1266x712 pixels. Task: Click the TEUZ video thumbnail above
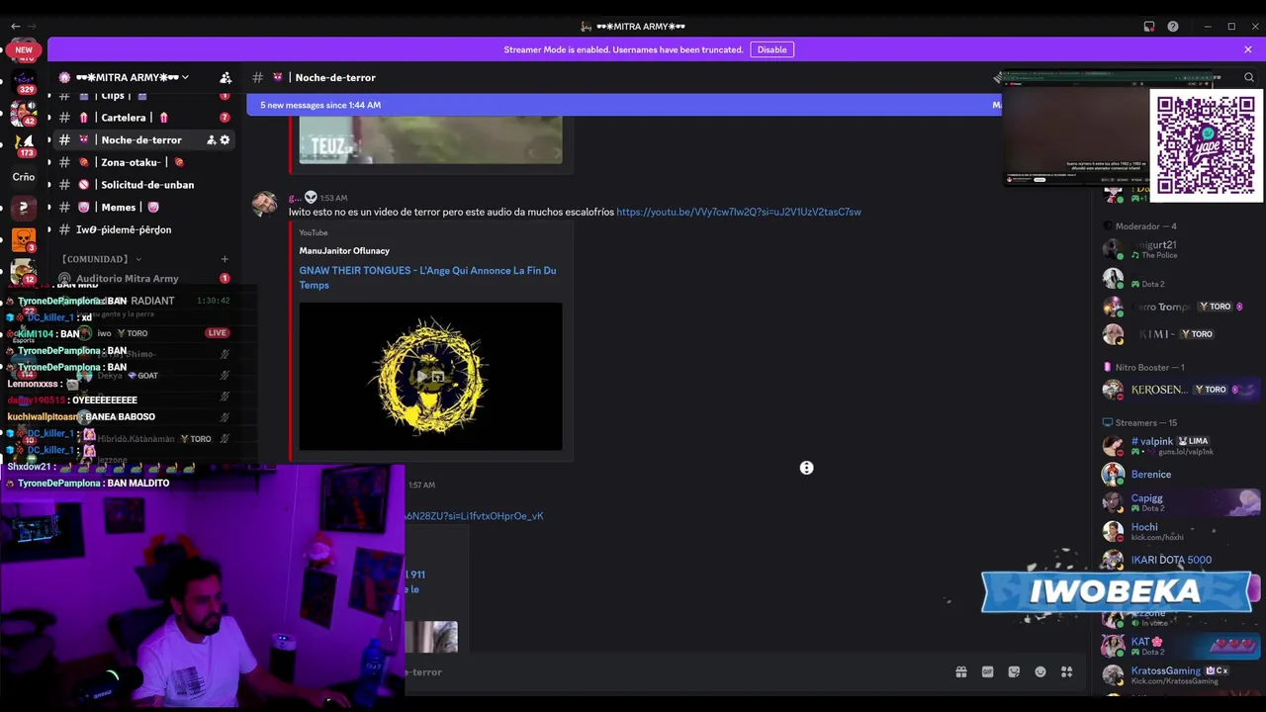pyautogui.click(x=430, y=139)
